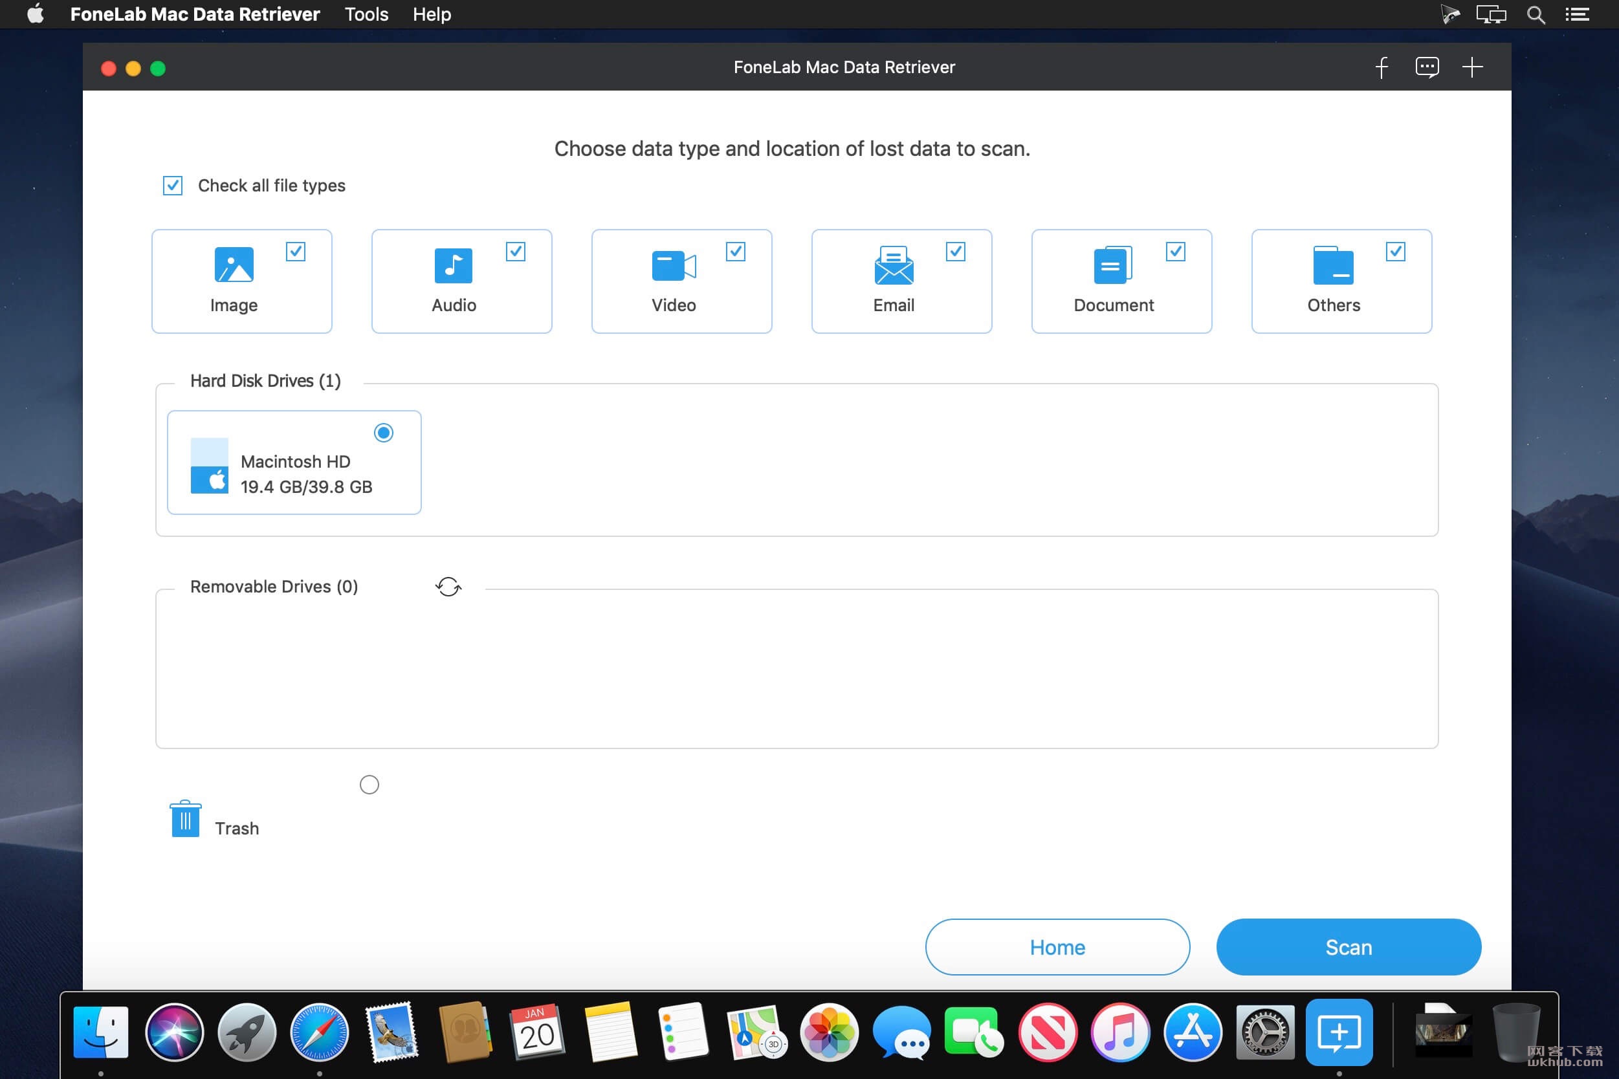Click the Audio music note icon
Viewport: 1619px width, 1079px height.
[x=454, y=266]
